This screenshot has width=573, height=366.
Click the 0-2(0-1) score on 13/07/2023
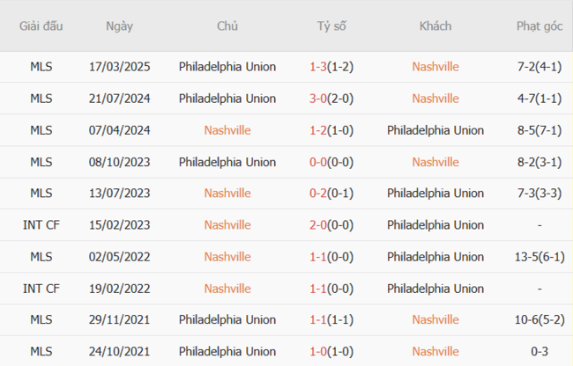[x=331, y=194]
